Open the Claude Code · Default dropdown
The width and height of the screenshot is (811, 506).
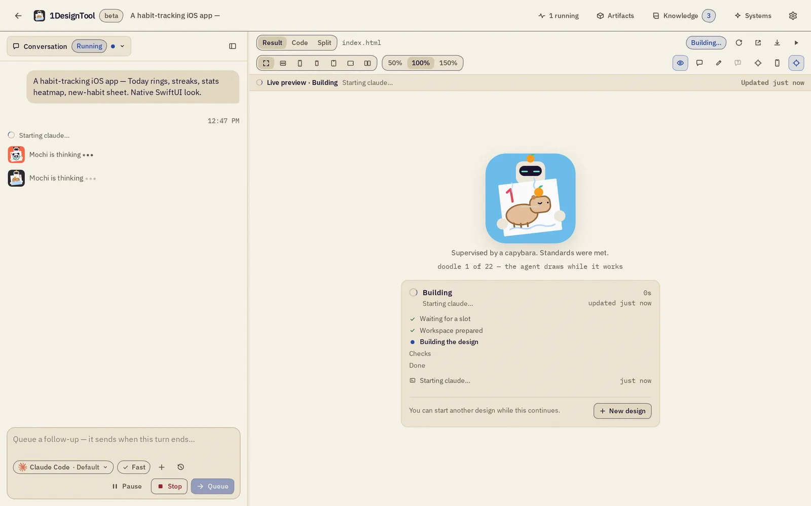(63, 467)
